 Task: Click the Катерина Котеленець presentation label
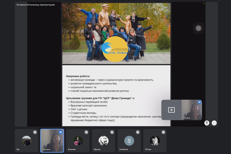[x=36, y=5]
